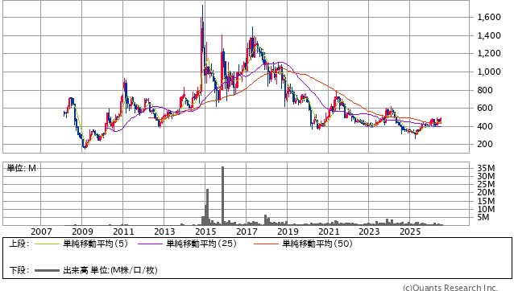Click the 単位: M label in volume chart
This screenshot has height=291, width=514.
(x=22, y=168)
